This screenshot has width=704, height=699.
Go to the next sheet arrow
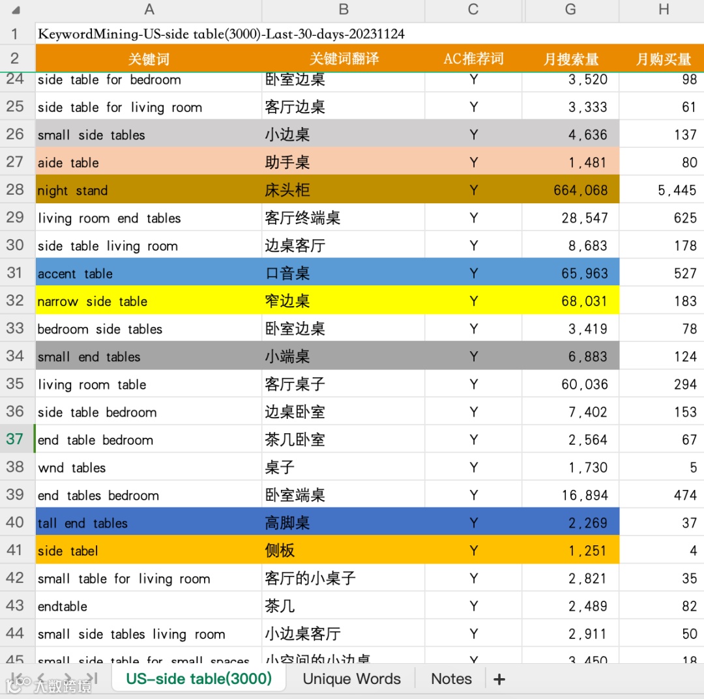pos(68,678)
